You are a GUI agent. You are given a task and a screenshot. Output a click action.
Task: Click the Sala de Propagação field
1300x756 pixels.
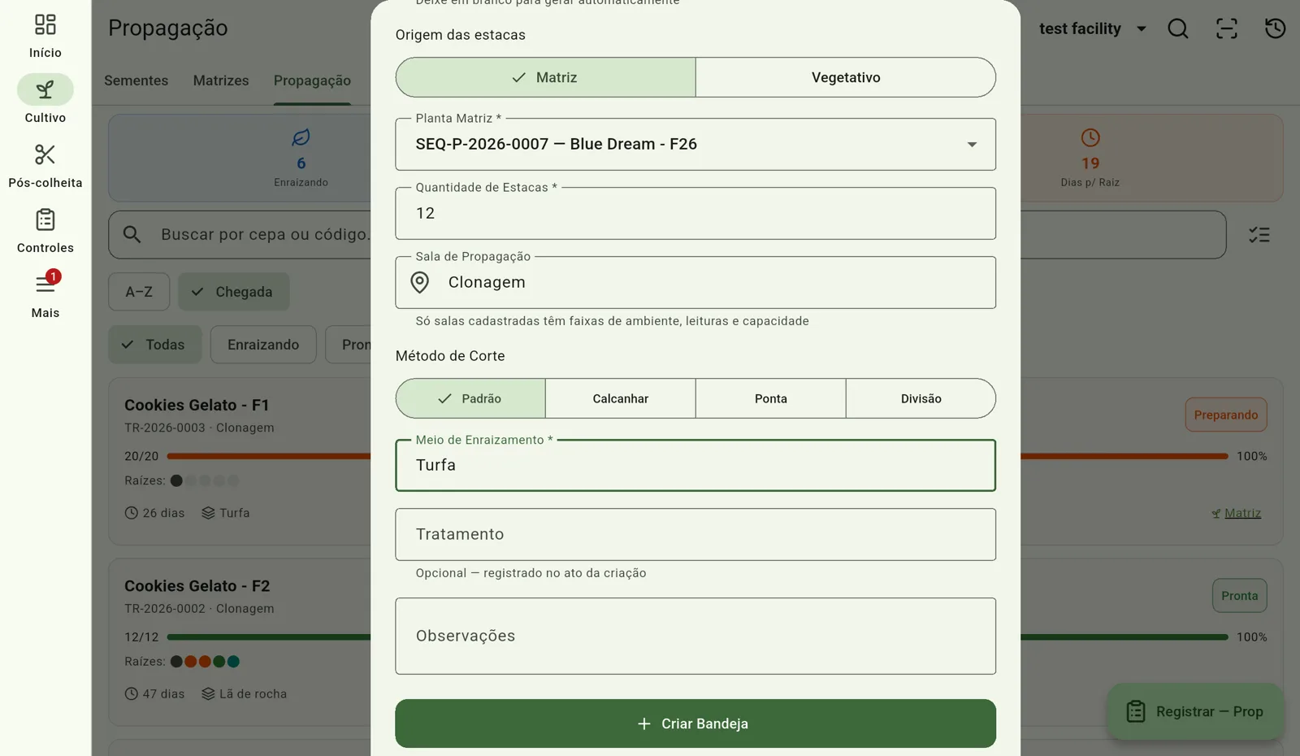tap(695, 283)
